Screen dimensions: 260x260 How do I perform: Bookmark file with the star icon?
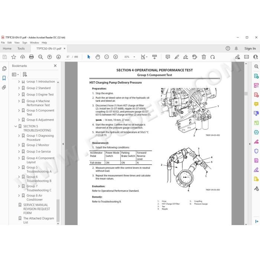pos(14,57)
